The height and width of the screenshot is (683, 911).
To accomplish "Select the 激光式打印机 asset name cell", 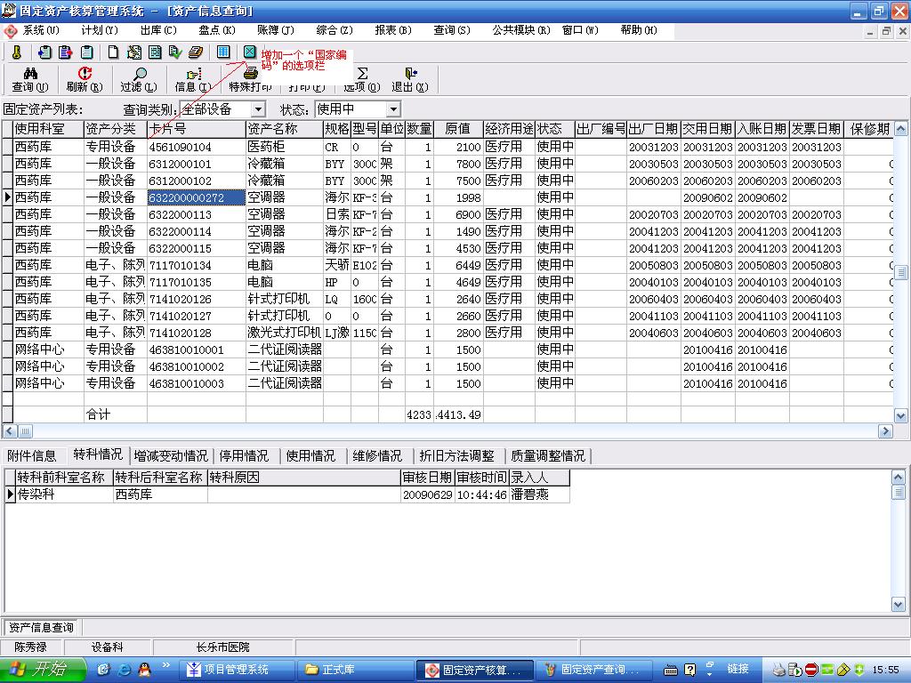I will (x=284, y=333).
